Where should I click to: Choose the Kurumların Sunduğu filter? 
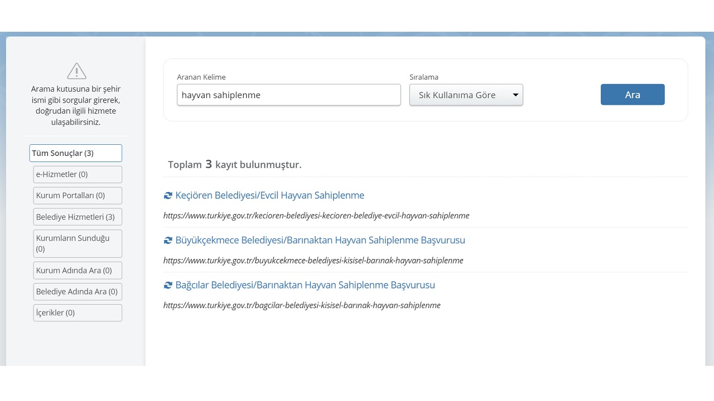click(x=78, y=243)
